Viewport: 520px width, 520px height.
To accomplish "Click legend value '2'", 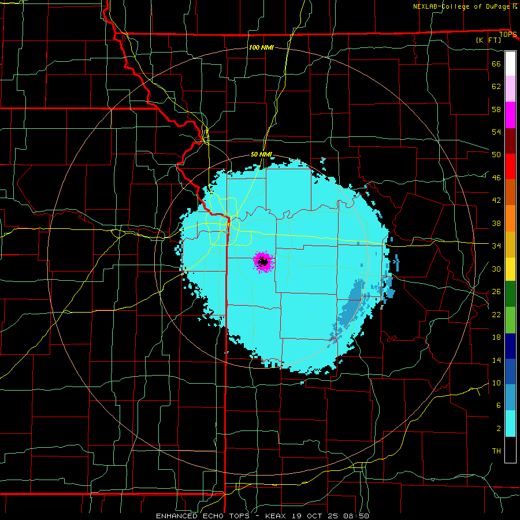I will pos(498,429).
